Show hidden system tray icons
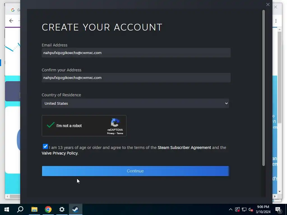287x215 pixels. [x=231, y=209]
